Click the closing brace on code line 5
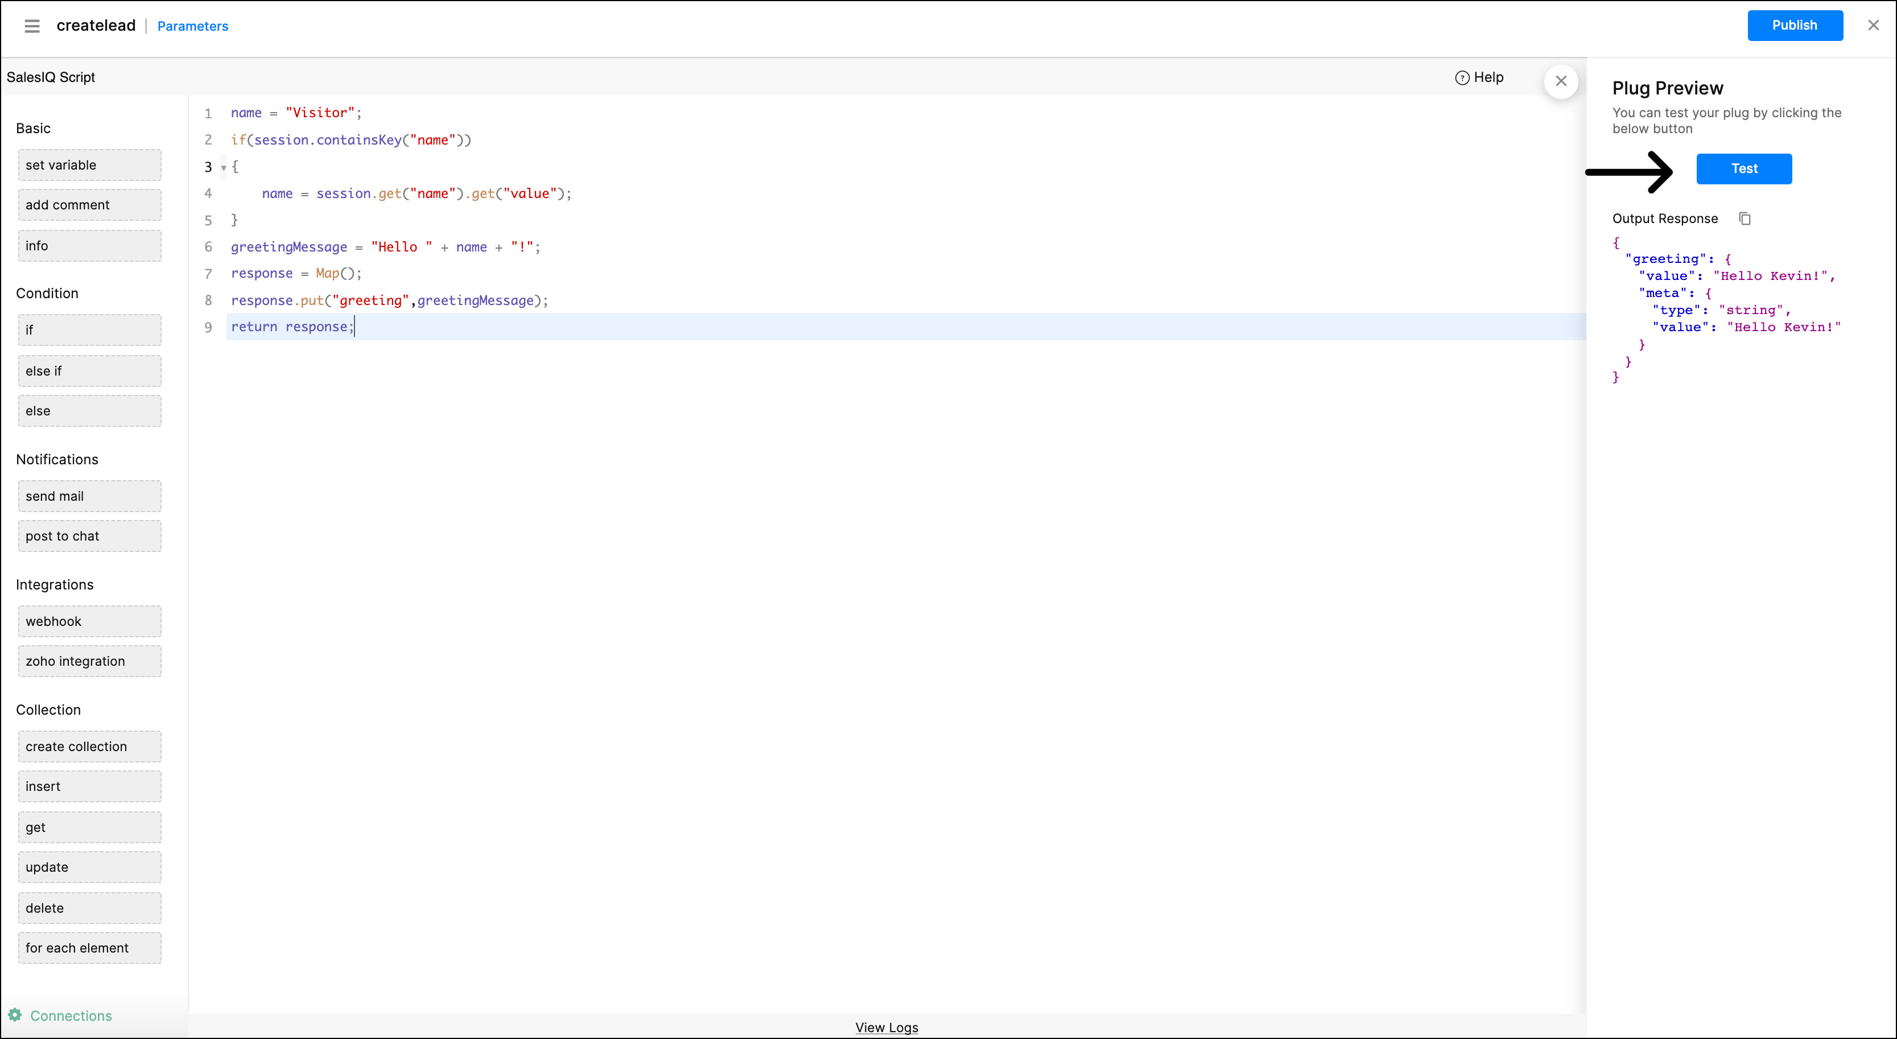 coord(235,220)
